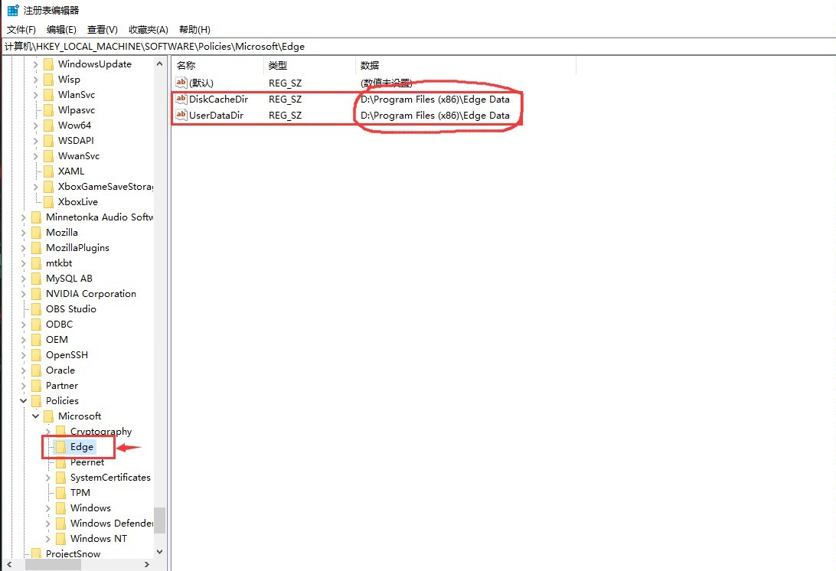The width and height of the screenshot is (836, 571).
Task: Select the (默认) value name
Action: click(x=201, y=83)
